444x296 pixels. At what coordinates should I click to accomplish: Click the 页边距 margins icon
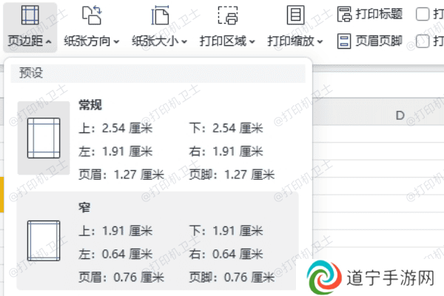30,15
